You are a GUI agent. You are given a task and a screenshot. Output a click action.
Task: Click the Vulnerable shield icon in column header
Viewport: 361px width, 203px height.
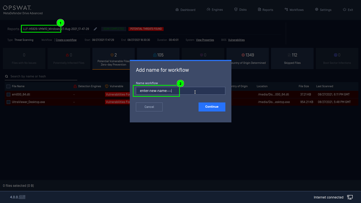point(107,86)
